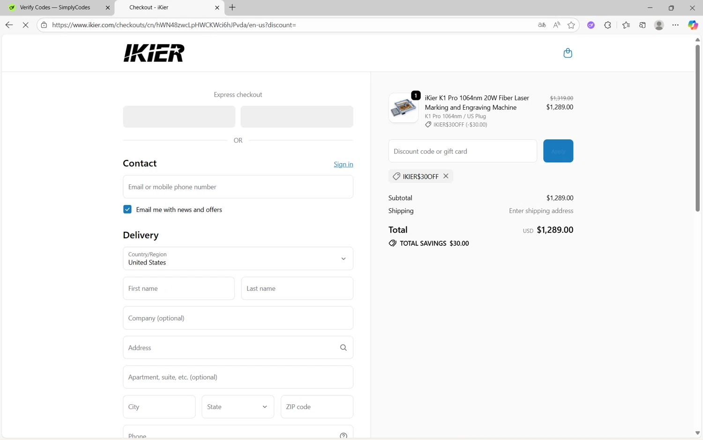Click the Apply discount button

point(558,151)
